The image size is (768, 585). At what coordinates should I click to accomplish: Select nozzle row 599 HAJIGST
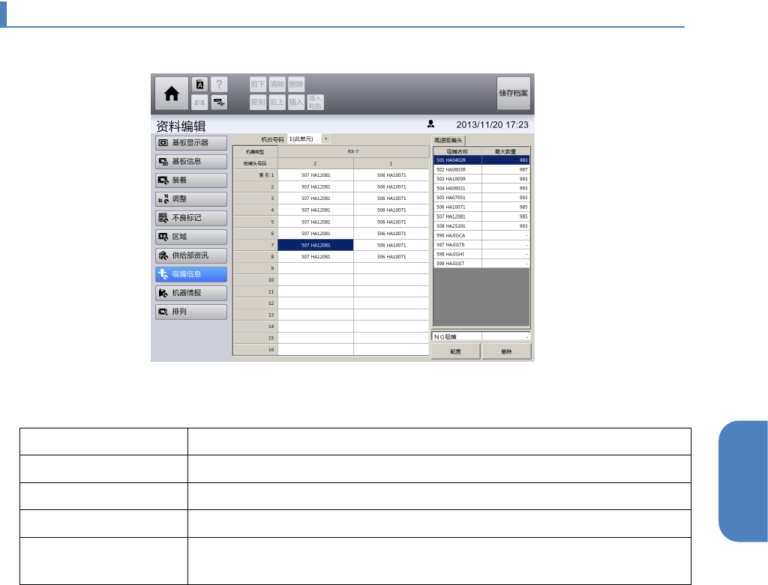click(x=481, y=263)
